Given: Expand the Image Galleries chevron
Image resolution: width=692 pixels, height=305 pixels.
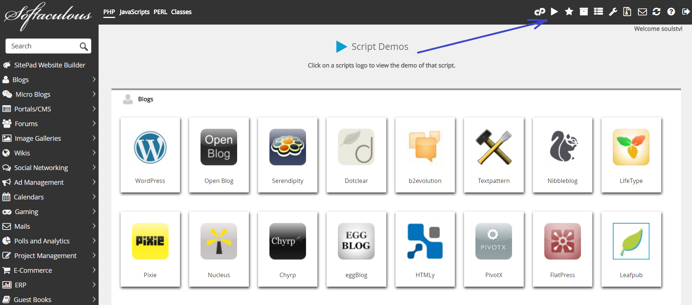Looking at the screenshot, I should [x=94, y=138].
